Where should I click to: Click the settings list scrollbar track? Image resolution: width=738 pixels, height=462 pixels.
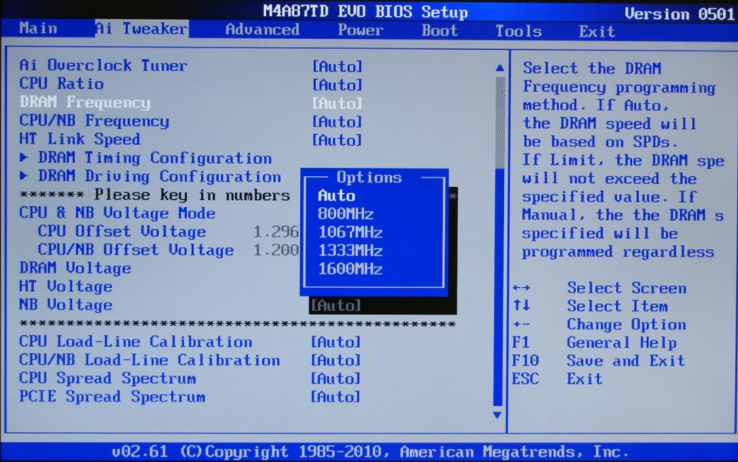coord(499,241)
